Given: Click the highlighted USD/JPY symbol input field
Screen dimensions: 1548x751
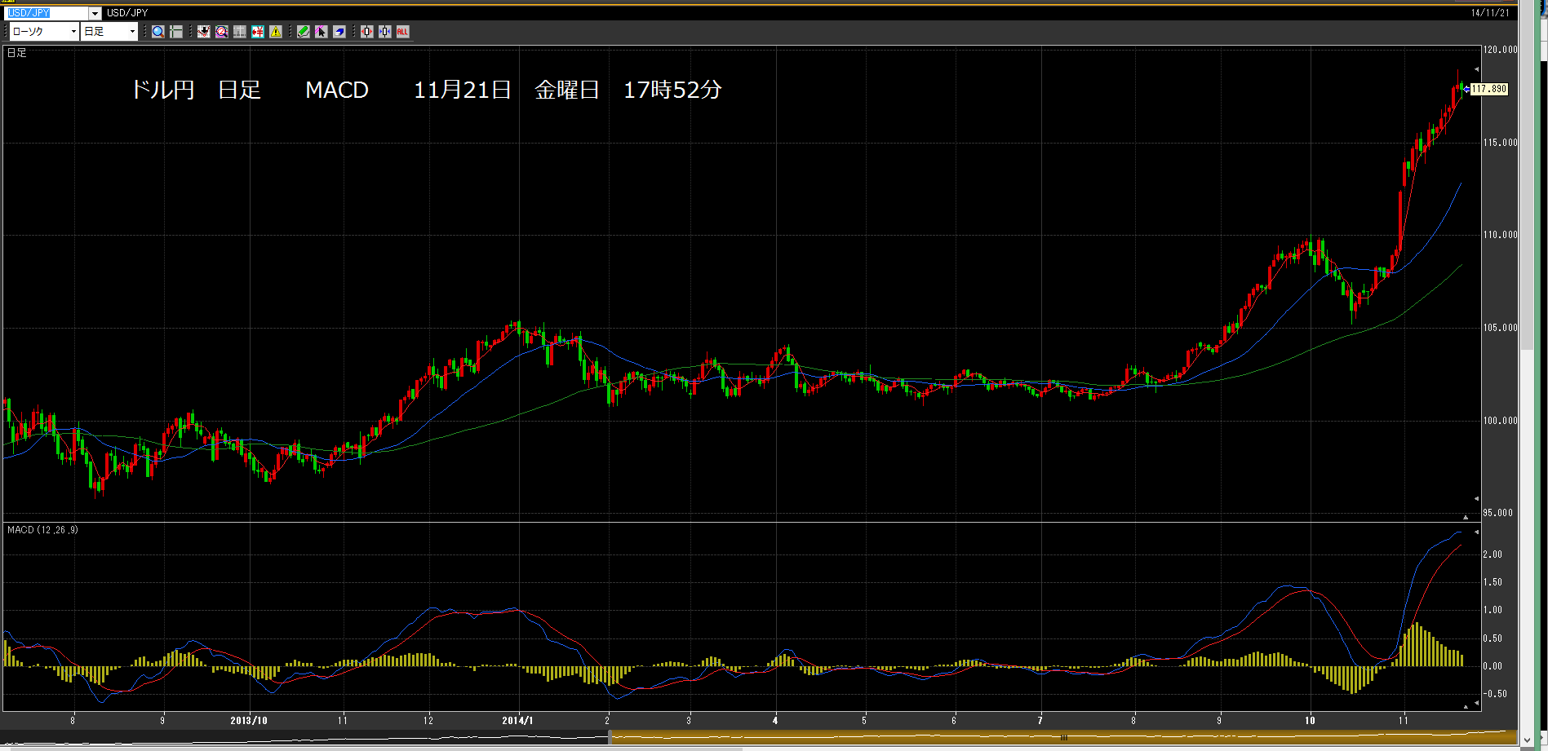Looking at the screenshot, I should 47,13.
